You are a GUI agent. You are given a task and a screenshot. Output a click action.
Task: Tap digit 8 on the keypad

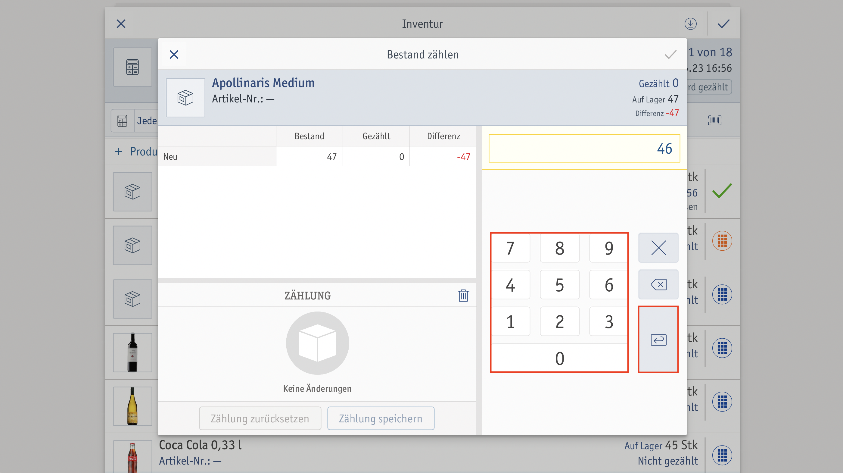(x=560, y=248)
